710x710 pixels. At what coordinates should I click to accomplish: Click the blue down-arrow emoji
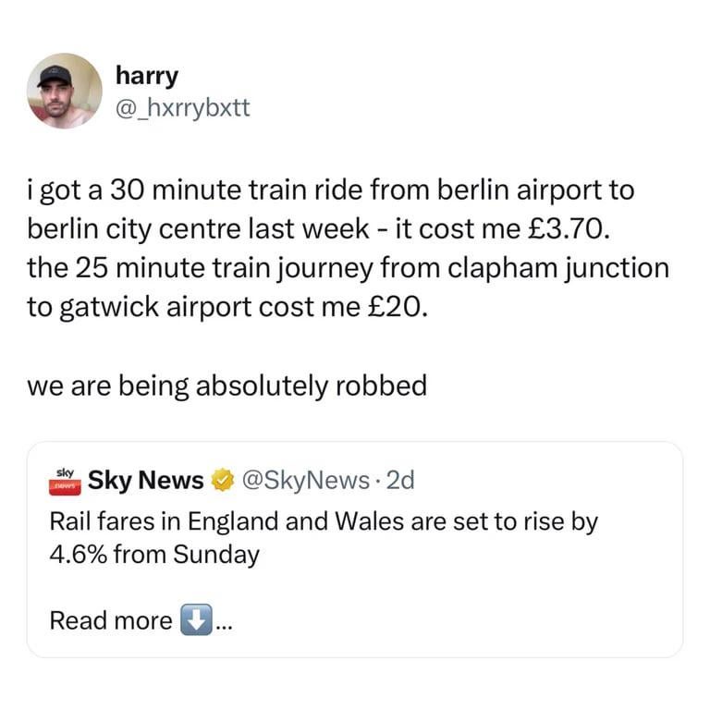(x=195, y=619)
